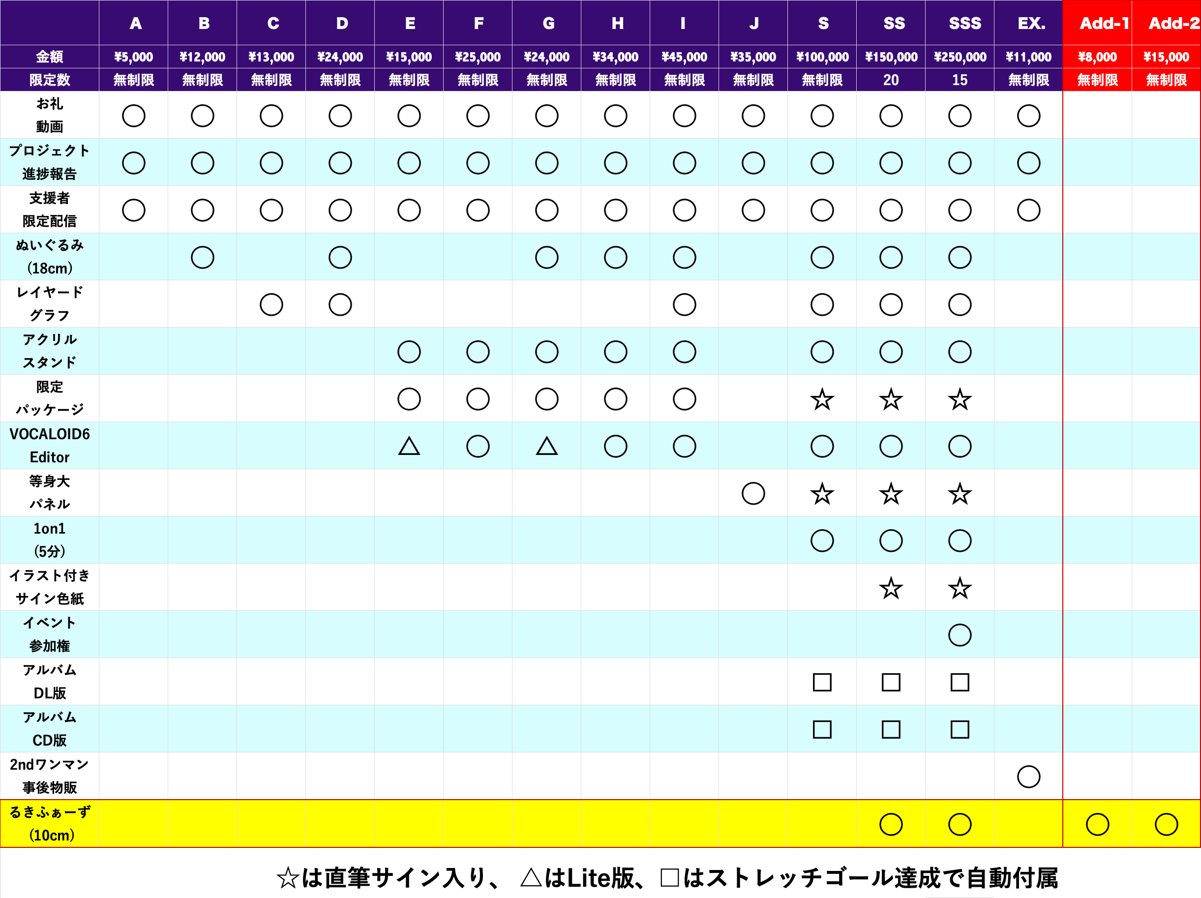Click the limit number 20 under SS
The height and width of the screenshot is (898, 1201).
coord(891,80)
